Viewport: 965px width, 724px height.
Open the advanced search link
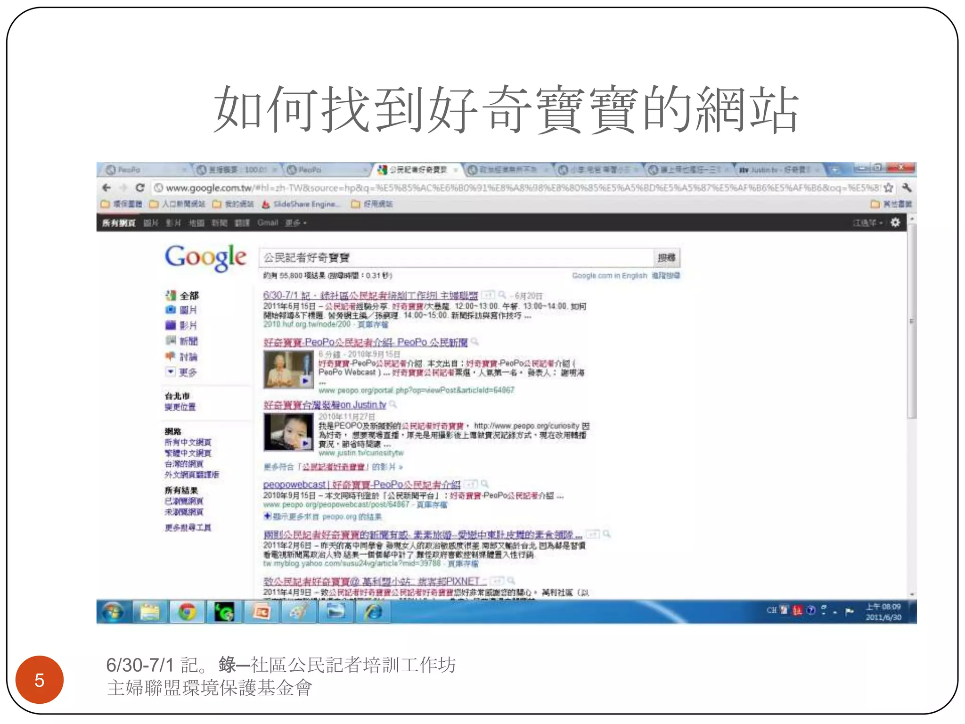point(665,275)
